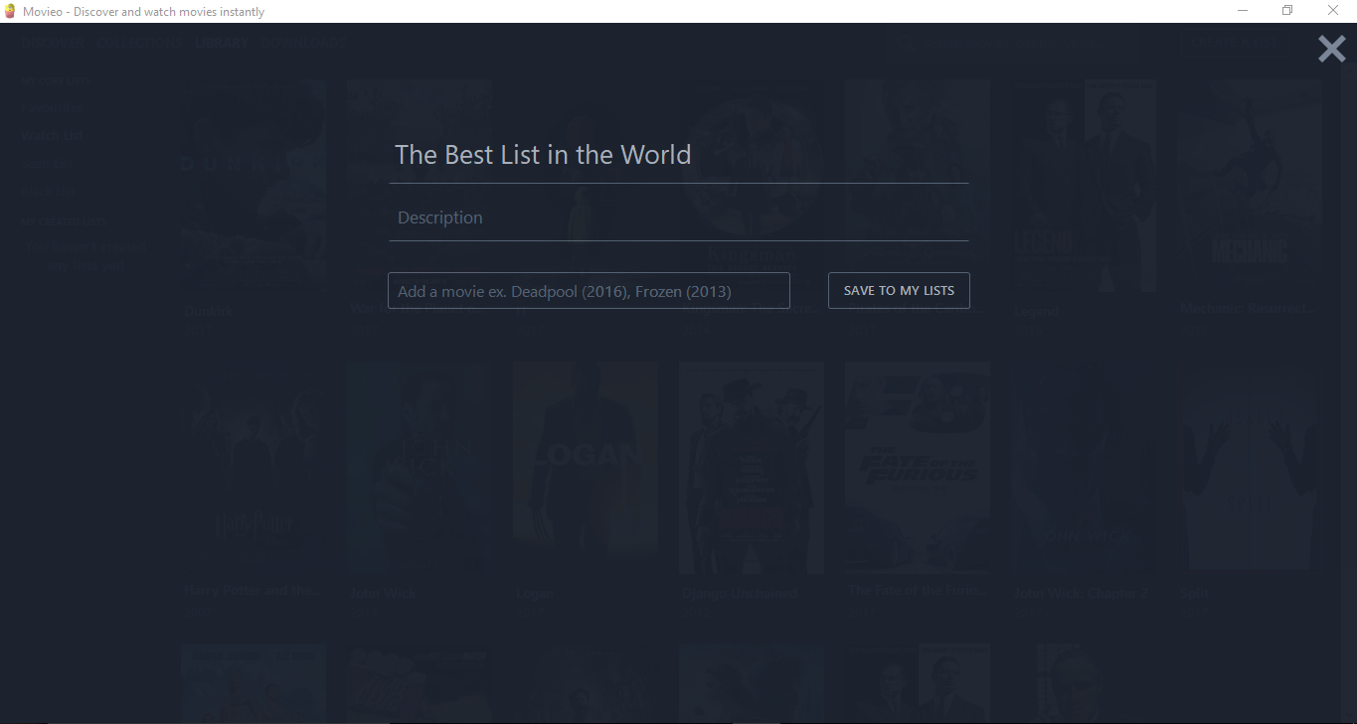This screenshot has width=1357, height=724.
Task: Click the Movieo app icon in the title bar
Action: pyautogui.click(x=10, y=11)
